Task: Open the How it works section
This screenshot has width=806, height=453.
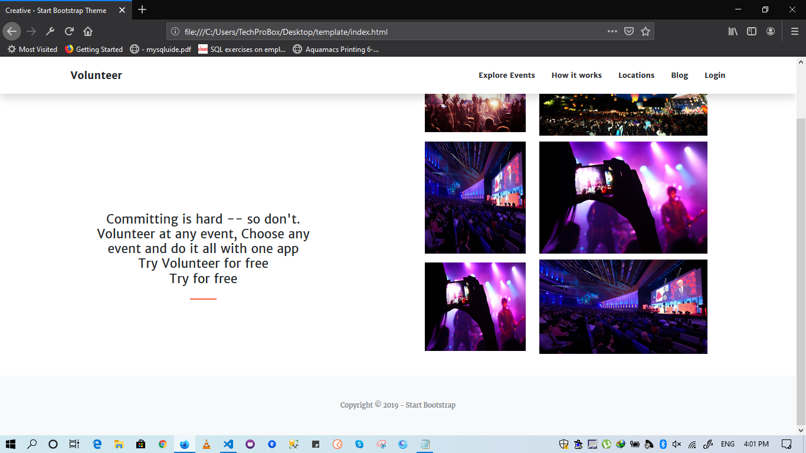Action: click(x=576, y=75)
